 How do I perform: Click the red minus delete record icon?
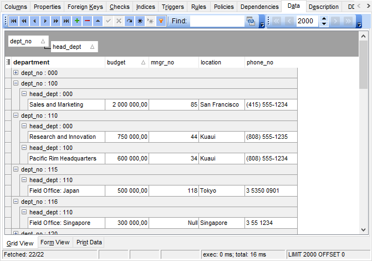point(87,21)
